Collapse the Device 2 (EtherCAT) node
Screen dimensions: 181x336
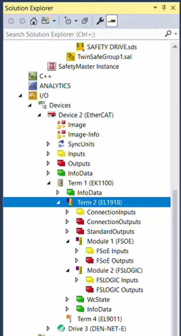pos(39,115)
